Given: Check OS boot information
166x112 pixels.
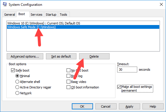Looking at the screenshot, I should 68,87.
